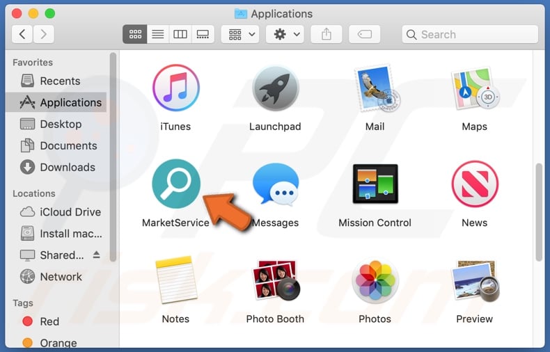This screenshot has width=550, height=352.
Task: Switch to column view
Action: (180, 34)
